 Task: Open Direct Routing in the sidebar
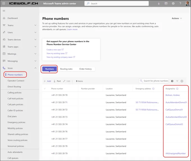(14, 87)
